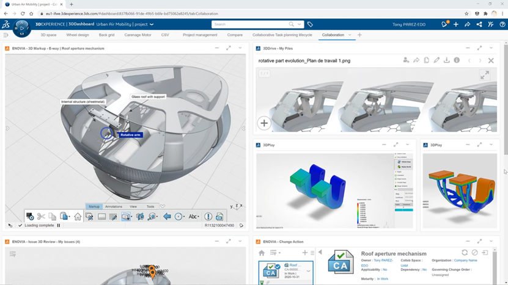Click the In Work maturity link
Viewport: 508px width, 285px height.
tap(383, 279)
